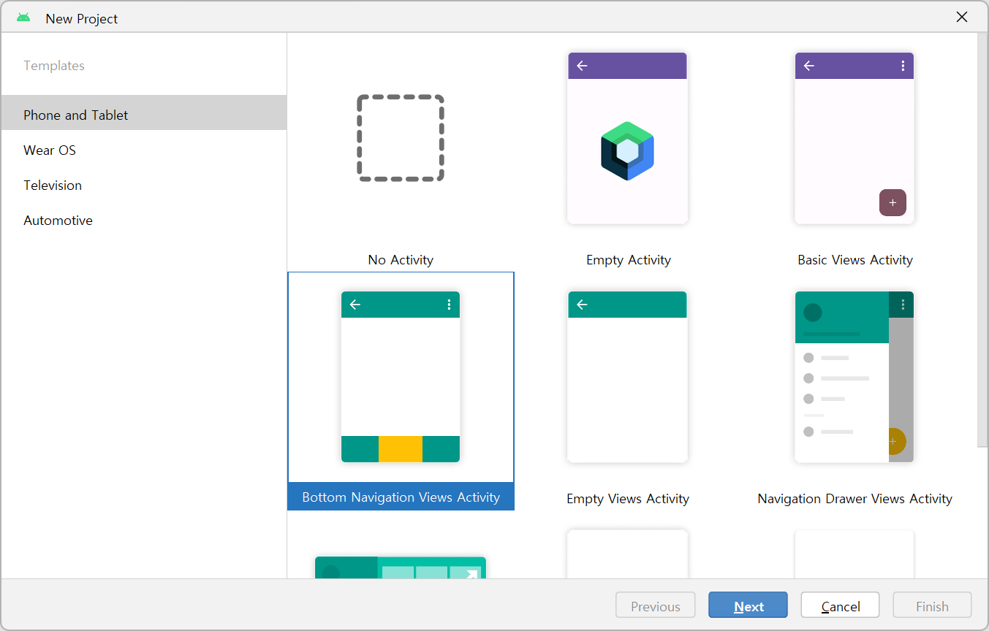Click the "Basic Views Activity" label
The height and width of the screenshot is (631, 989).
coord(855,260)
